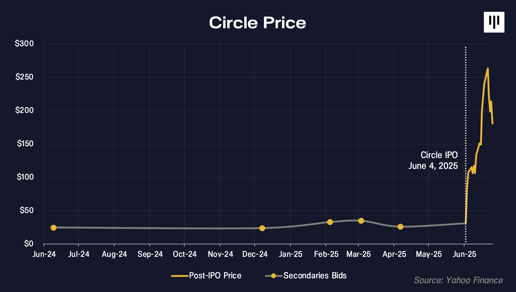This screenshot has width=516, height=292.
Task: Click the Circle Price chart title
Action: pos(257,23)
